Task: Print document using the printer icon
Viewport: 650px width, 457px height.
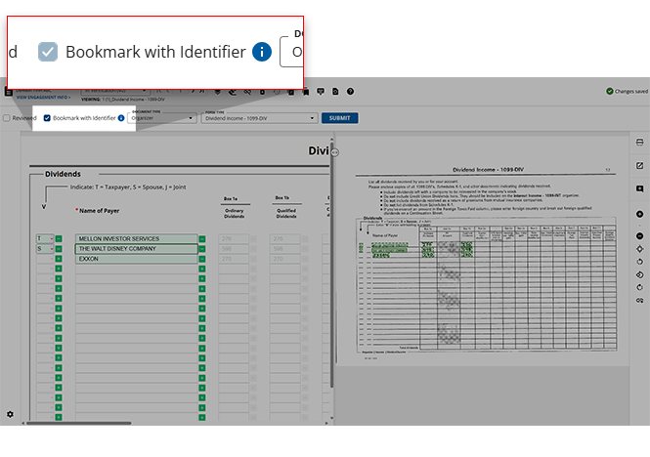Action: 639,143
